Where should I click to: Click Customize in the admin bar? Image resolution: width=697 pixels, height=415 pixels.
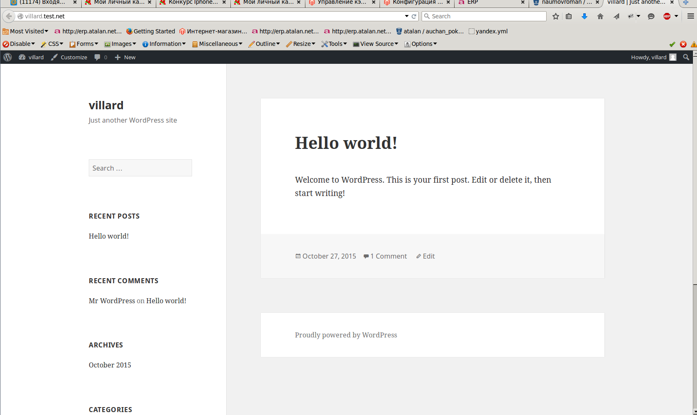tap(69, 57)
